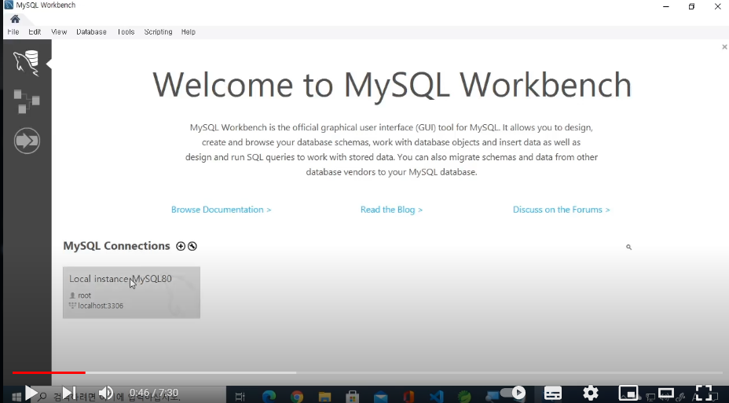Click the Windows Start button
The width and height of the screenshot is (729, 403).
16,397
